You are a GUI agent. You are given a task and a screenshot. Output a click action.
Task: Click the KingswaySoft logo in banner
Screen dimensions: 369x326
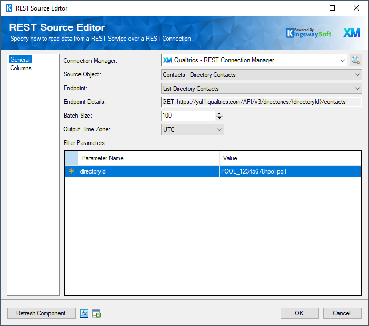click(308, 33)
